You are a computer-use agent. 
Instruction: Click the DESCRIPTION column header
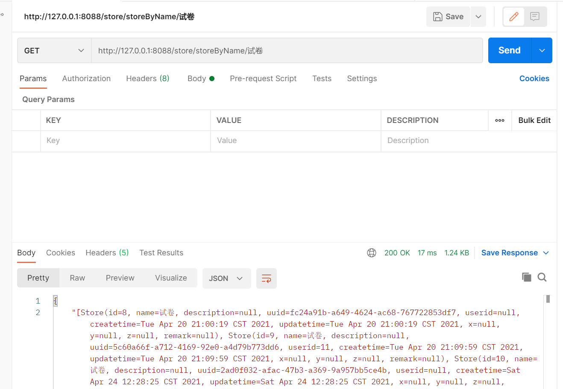click(413, 120)
